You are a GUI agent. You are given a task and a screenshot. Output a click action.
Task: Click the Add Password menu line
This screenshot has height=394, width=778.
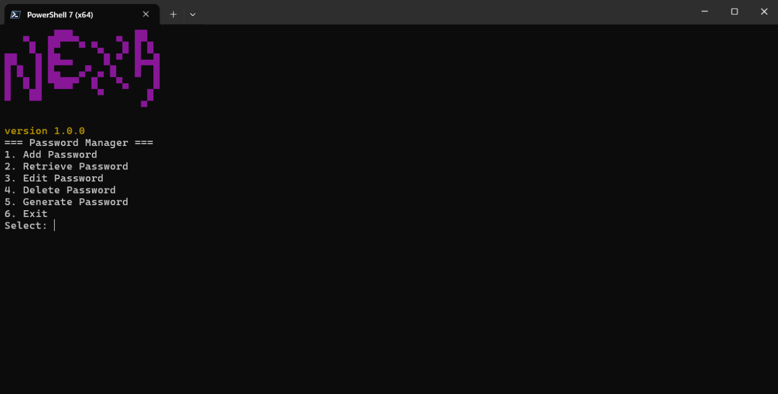coord(51,154)
